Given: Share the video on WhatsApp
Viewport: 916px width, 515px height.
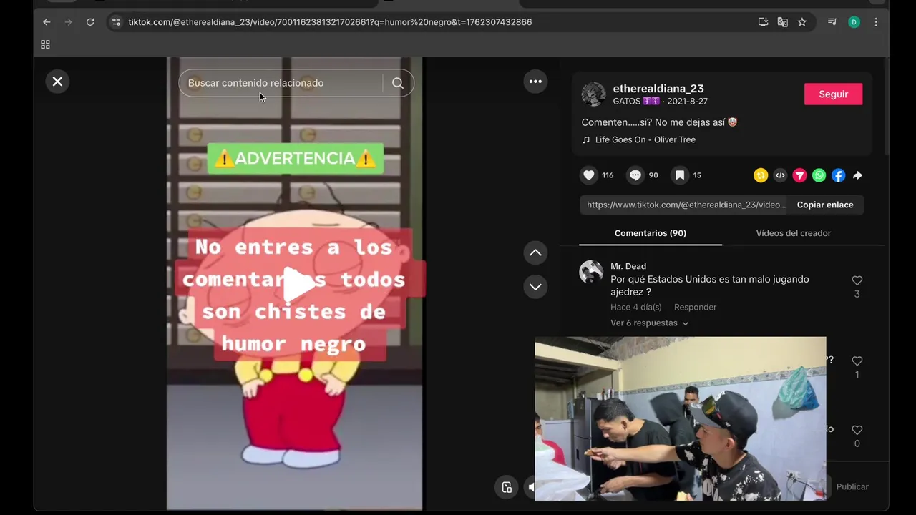Looking at the screenshot, I should (x=819, y=175).
